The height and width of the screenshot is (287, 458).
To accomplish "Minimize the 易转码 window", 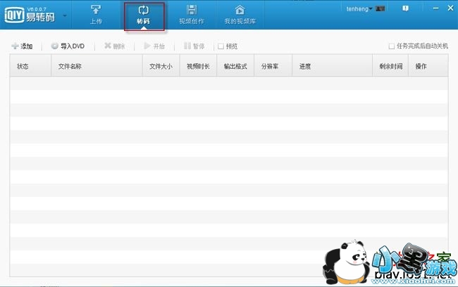I will [x=435, y=8].
